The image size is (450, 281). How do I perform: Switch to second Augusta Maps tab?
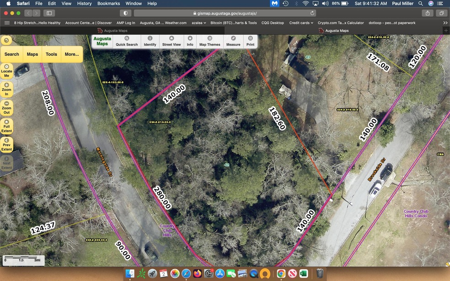point(334,31)
